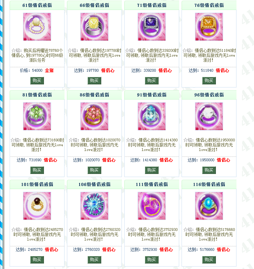The height and width of the screenshot is (269, 254).
Task: Click 购买 under the 106级情侣戒指
Action: pyautogui.click(x=94, y=260)
